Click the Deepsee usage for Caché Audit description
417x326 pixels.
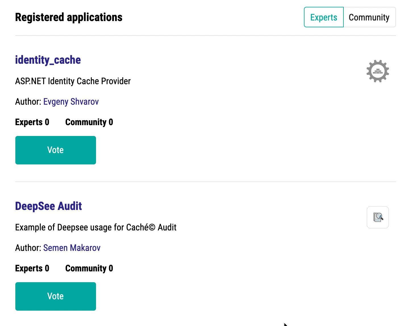pos(96,227)
